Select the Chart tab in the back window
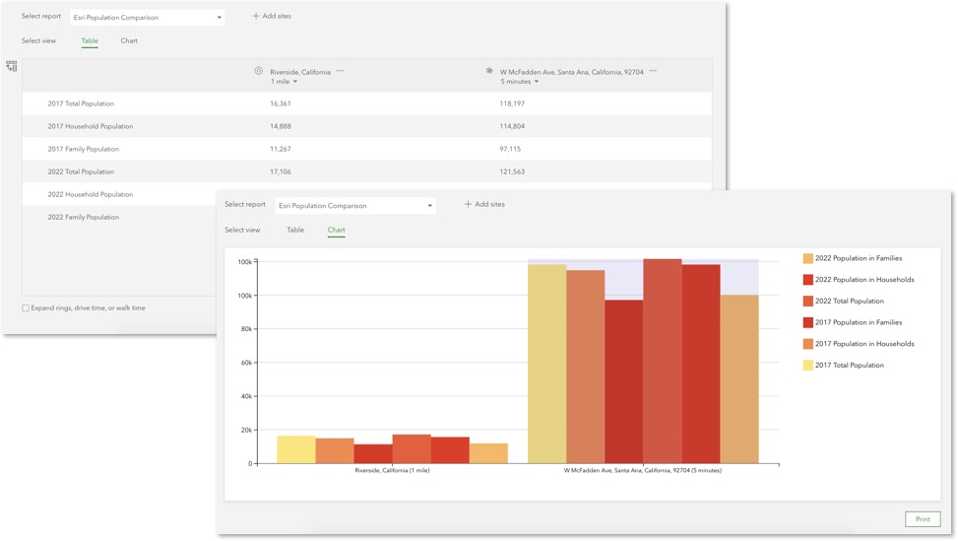Viewport: 958px width, 541px height. click(129, 41)
